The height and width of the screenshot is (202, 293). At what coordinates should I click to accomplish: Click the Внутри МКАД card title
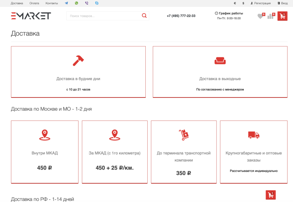pyautogui.click(x=45, y=153)
